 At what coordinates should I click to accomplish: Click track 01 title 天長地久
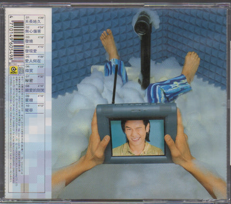tap(33, 22)
